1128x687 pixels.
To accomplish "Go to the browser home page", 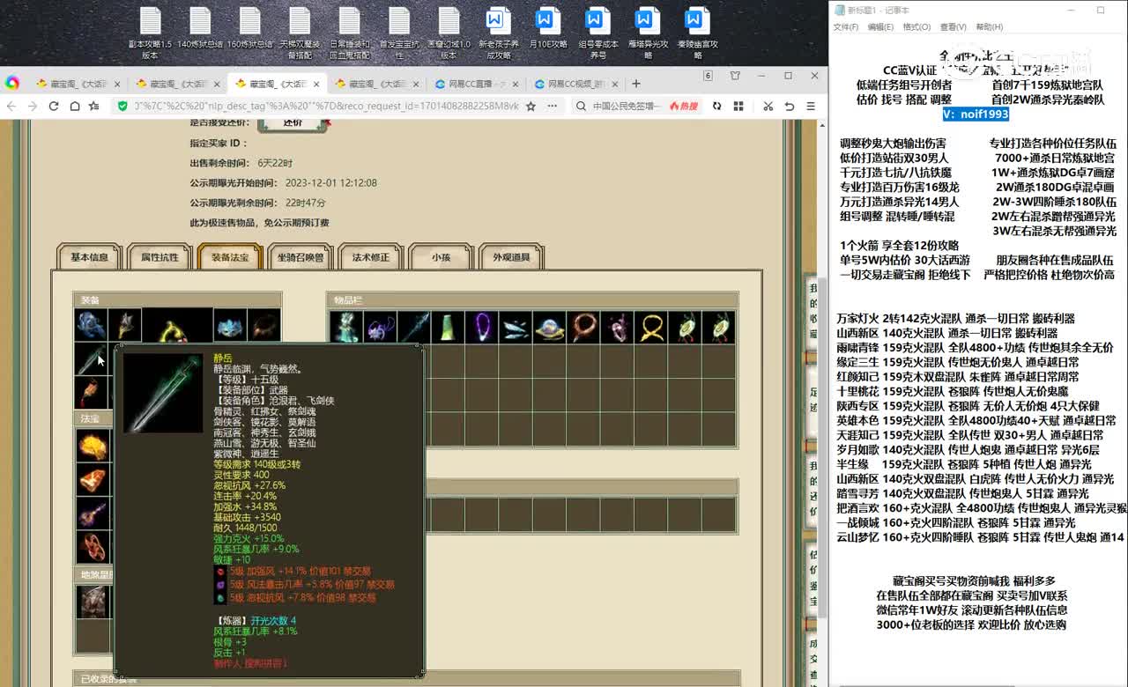I will [74, 106].
